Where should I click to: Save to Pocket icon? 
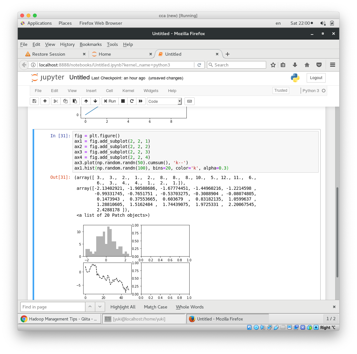pos(319,65)
